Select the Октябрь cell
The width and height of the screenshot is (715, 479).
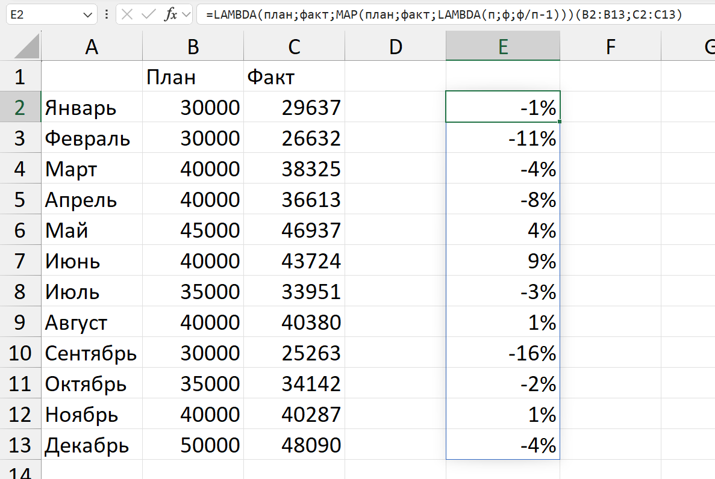tap(92, 383)
